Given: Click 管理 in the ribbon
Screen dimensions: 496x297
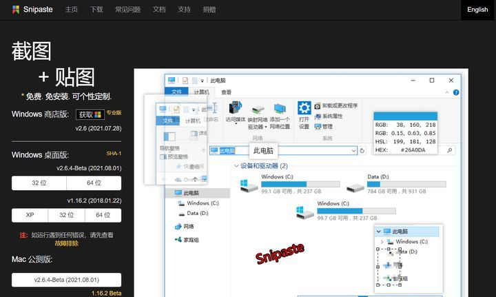Looking at the screenshot, I should [x=323, y=127].
